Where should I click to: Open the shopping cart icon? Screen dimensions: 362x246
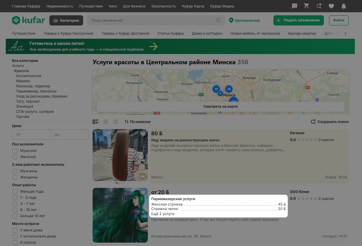coord(306,6)
